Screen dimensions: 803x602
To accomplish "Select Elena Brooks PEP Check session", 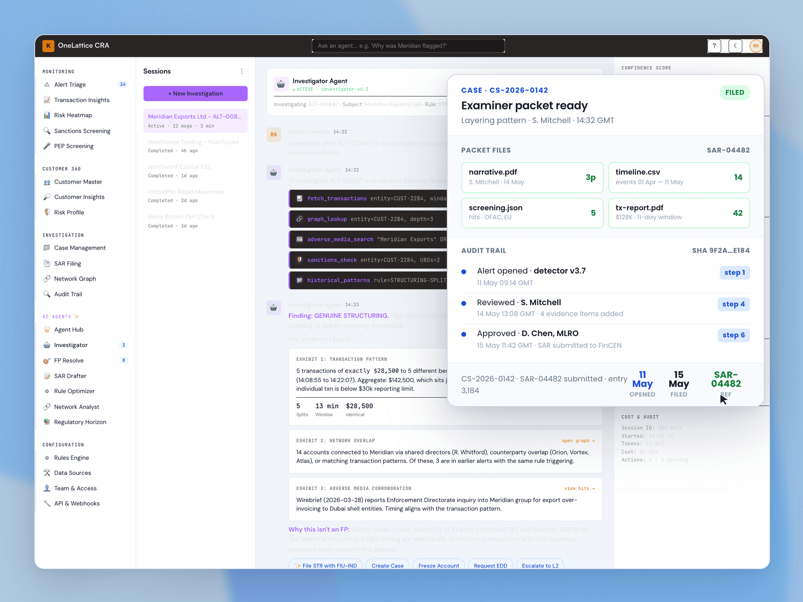I will [195, 221].
